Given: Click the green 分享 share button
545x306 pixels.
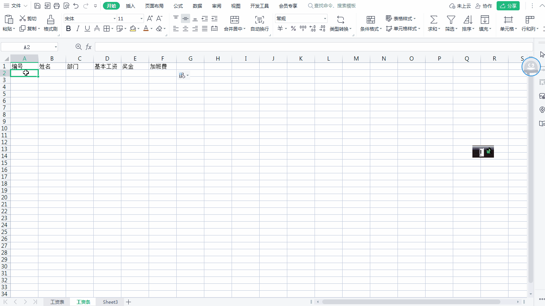Looking at the screenshot, I should coord(508,6).
